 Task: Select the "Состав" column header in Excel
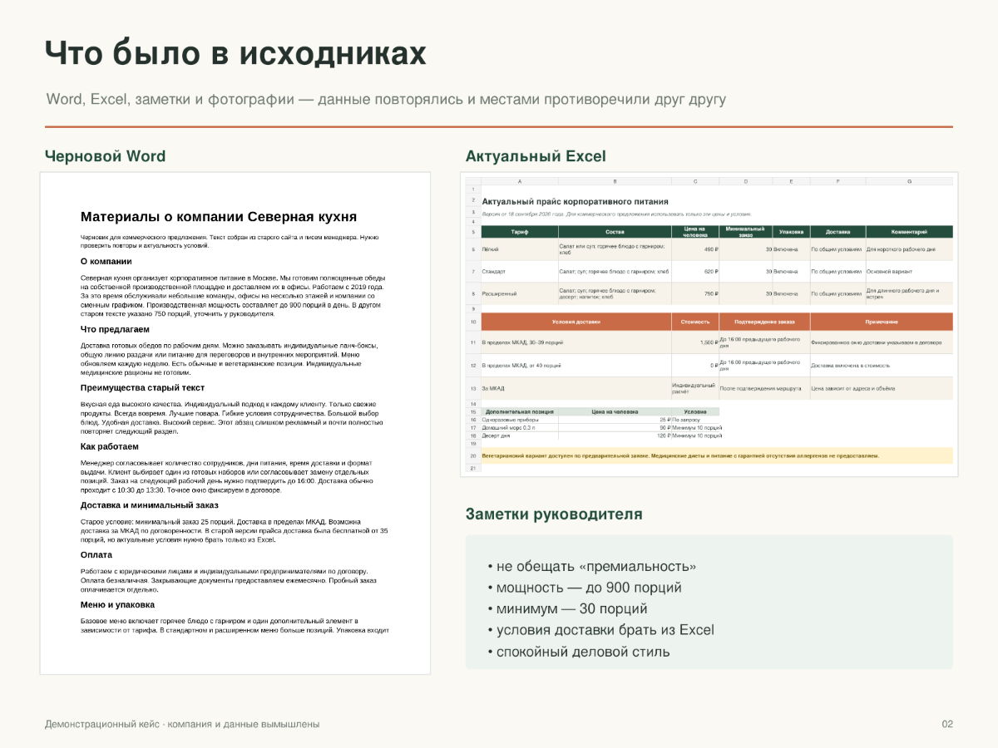pos(615,231)
